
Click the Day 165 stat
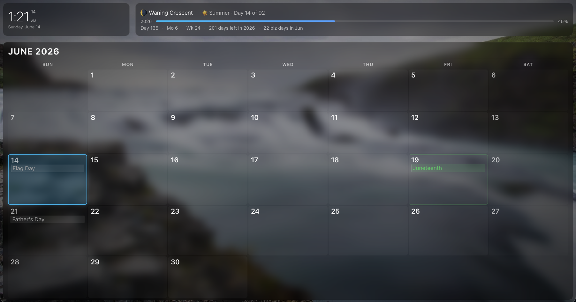click(x=149, y=28)
